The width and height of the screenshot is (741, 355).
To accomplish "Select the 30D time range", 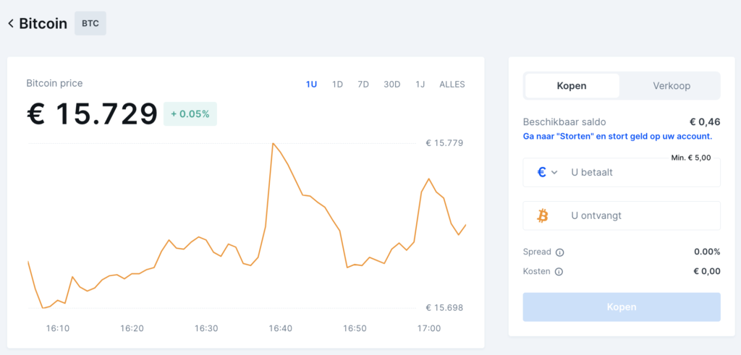I will coord(391,85).
